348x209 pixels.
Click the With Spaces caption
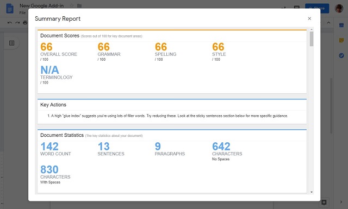(x=50, y=182)
